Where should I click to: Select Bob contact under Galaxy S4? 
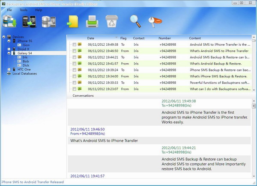tap(26, 61)
